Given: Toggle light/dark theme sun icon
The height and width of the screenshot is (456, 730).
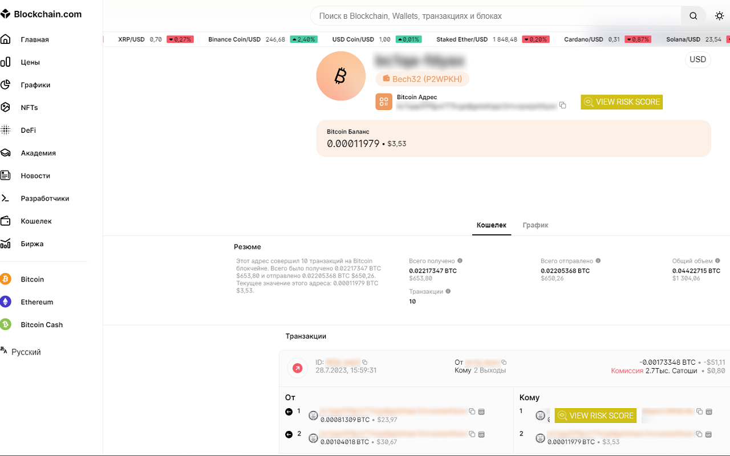Looking at the screenshot, I should coord(720,16).
